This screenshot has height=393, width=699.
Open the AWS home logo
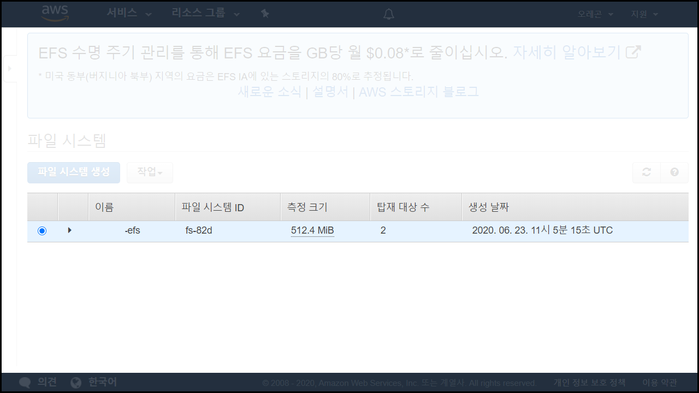55,14
